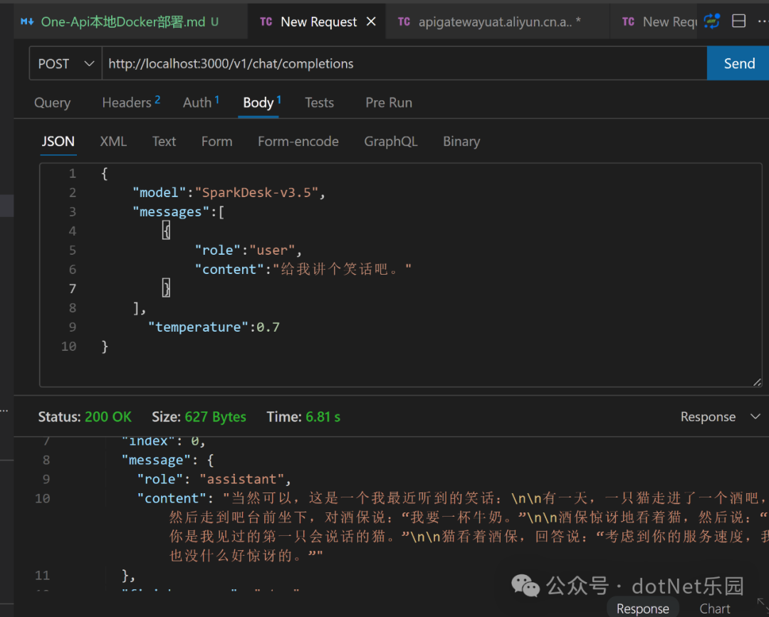Open the Response view dropdown
The width and height of the screenshot is (769, 617).
pos(721,417)
